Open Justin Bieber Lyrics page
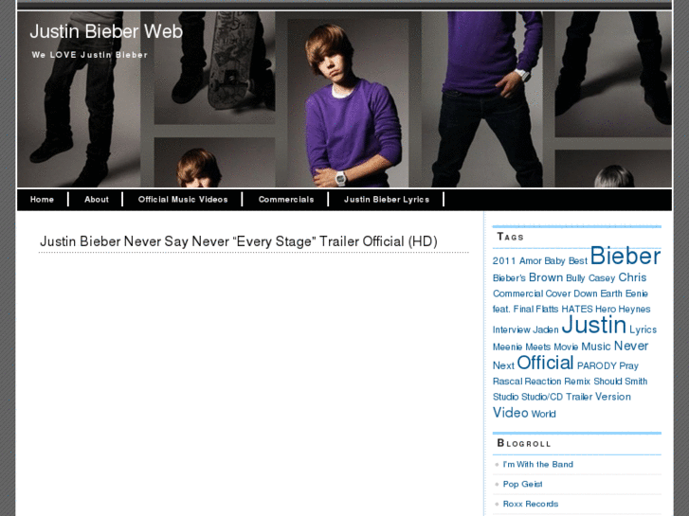The image size is (689, 516). tap(387, 200)
